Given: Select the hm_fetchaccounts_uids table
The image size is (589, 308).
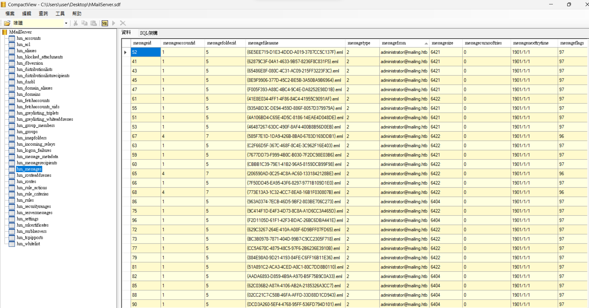Looking at the screenshot, I should click(x=38, y=107).
